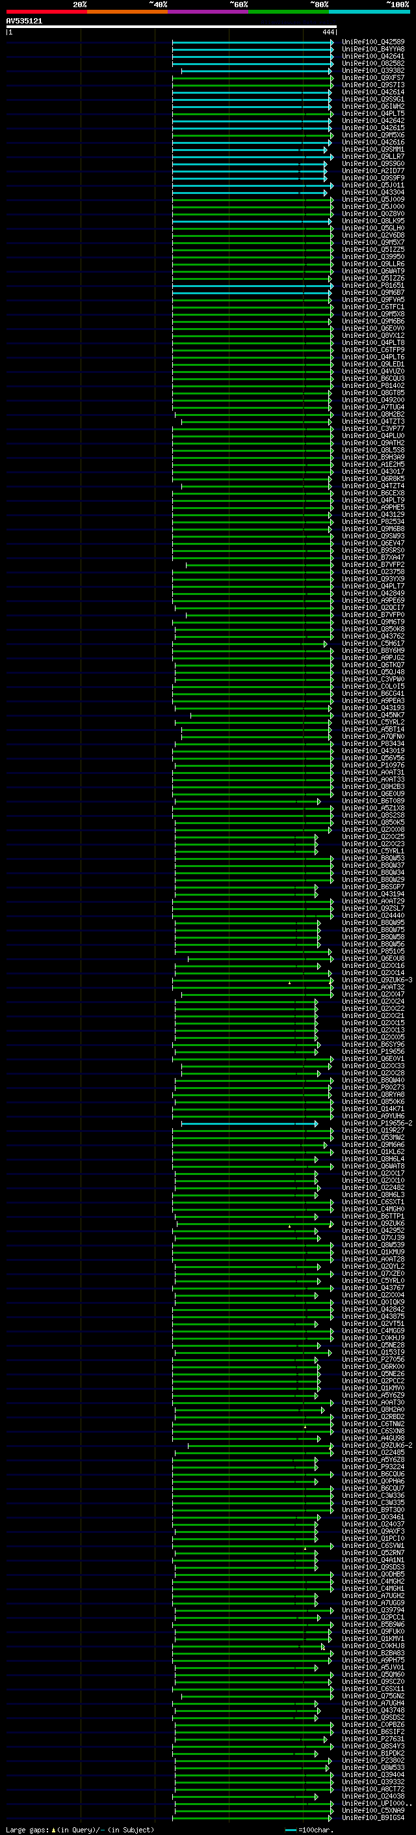
Task: Click the UniRef100_Q9M5X6 hit label
Action: (x=373, y=135)
